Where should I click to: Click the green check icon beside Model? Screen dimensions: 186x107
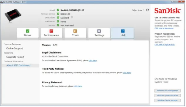click(x=58, y=10)
